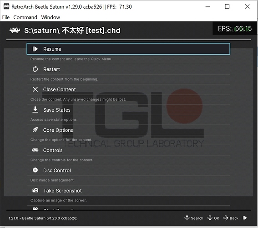Click the Resume play icon
Viewport: 258px width, 228px height.
coord(35,49)
